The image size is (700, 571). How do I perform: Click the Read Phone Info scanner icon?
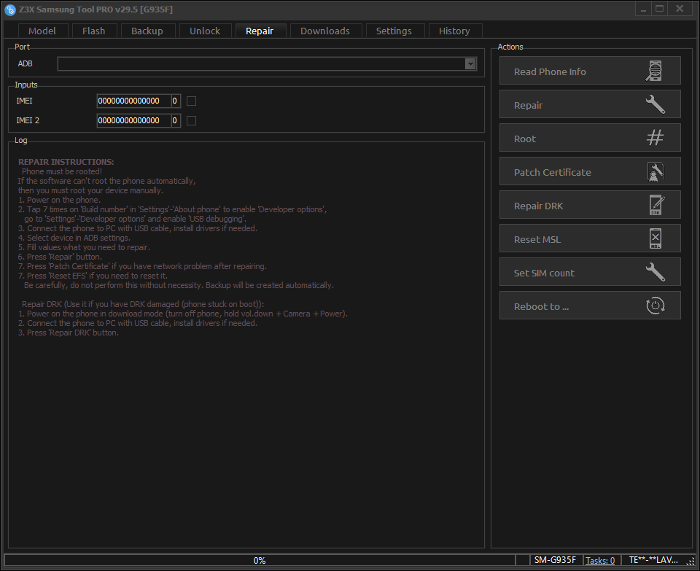coord(654,71)
